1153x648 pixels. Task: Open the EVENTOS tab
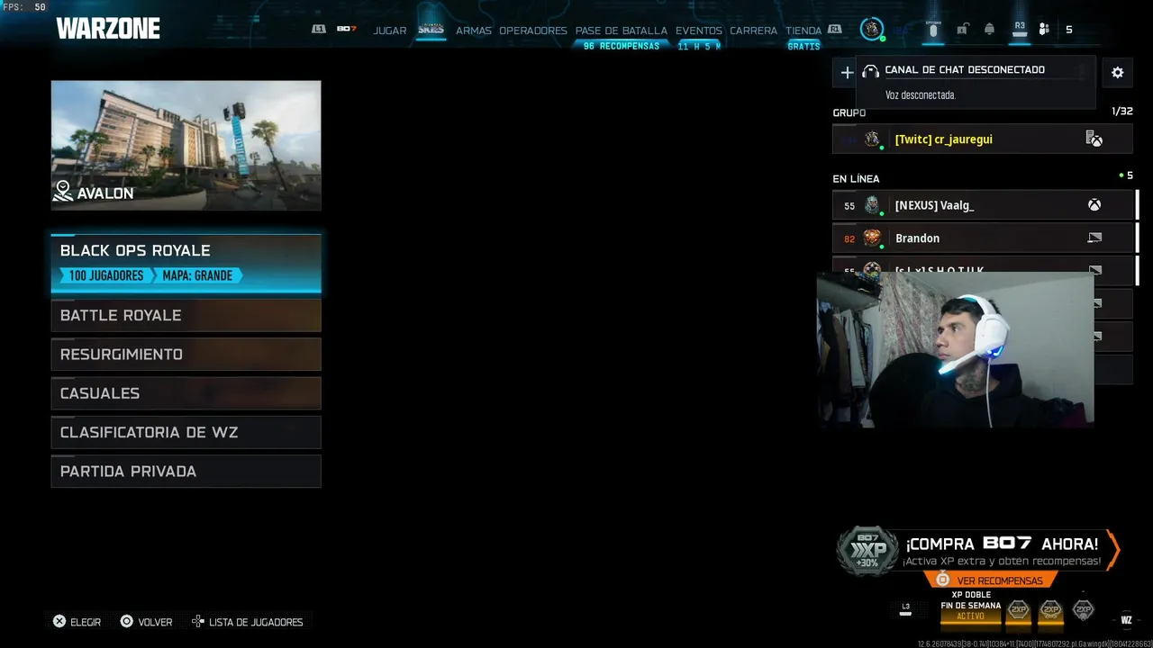(699, 31)
